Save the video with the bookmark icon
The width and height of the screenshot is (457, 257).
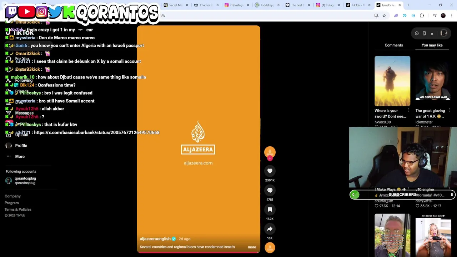tap(270, 210)
